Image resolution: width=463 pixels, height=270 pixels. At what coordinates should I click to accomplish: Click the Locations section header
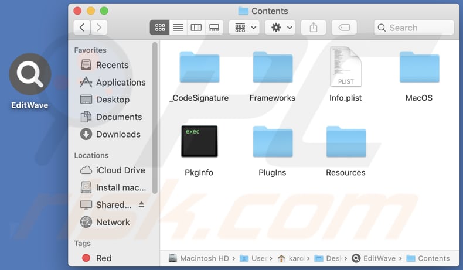coord(91,156)
